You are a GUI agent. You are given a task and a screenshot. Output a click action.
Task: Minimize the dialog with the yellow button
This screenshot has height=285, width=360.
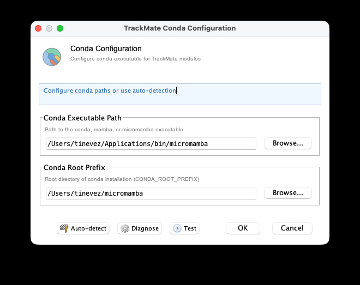pos(49,28)
